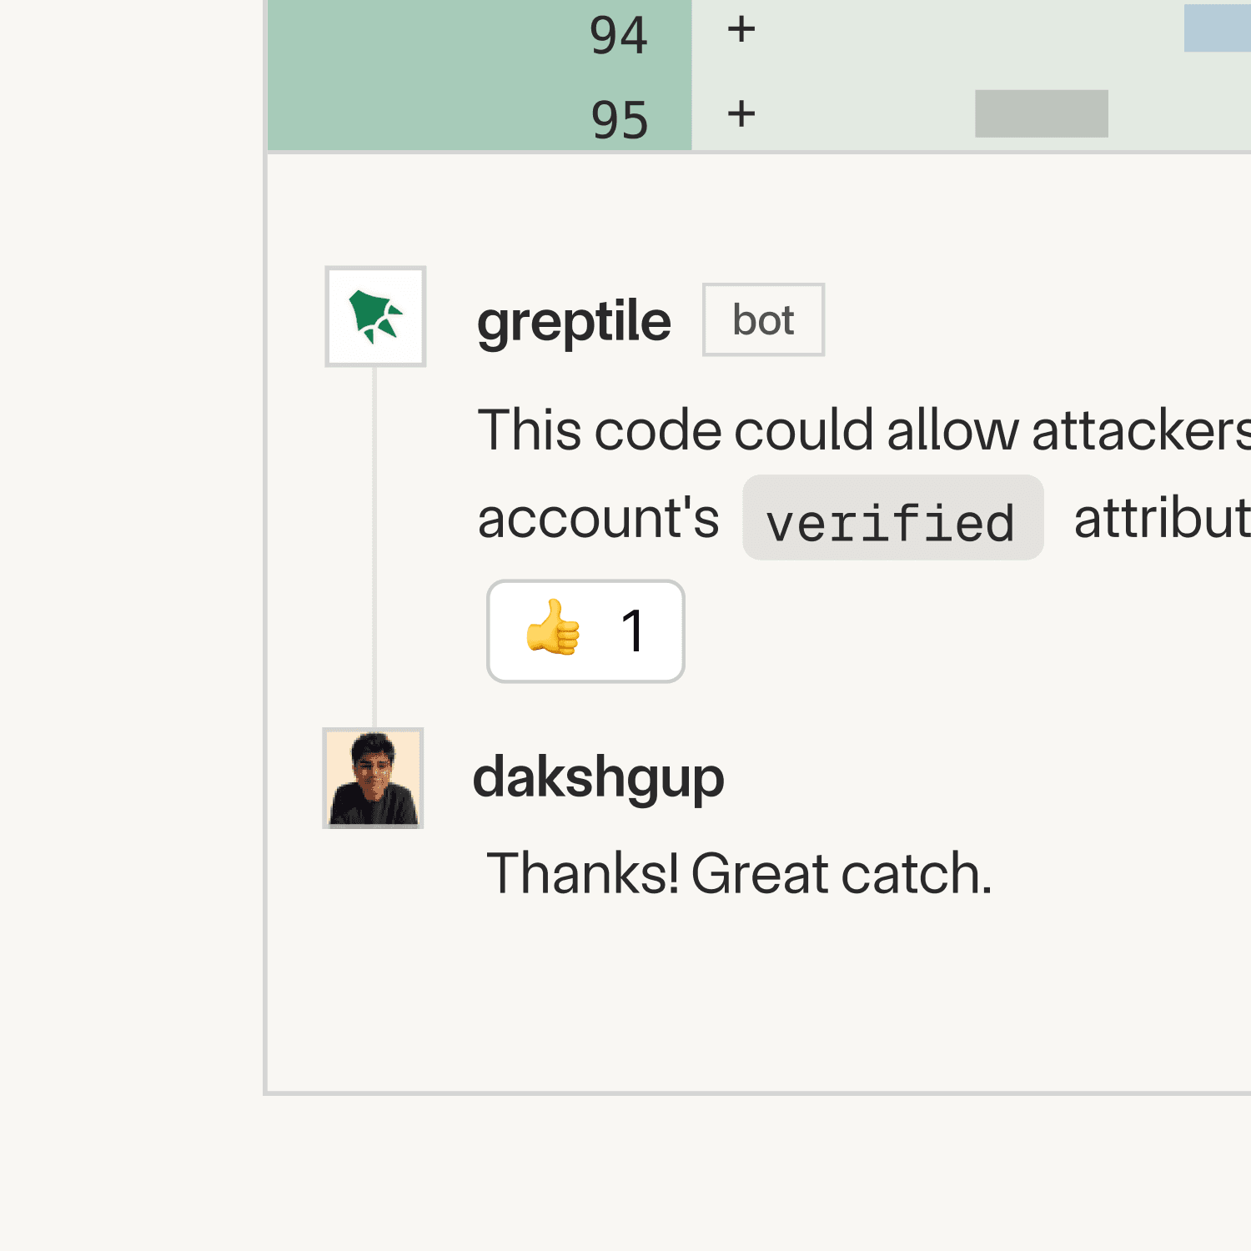1251x1251 pixels.
Task: Toggle the thumbs up reaction on greptile's comment
Action: point(584,631)
